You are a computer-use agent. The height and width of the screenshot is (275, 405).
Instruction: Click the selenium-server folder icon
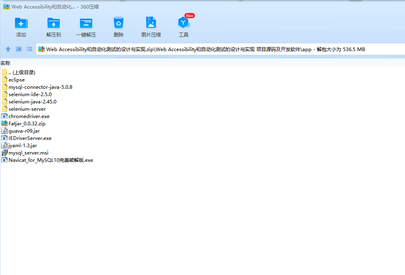(4, 109)
